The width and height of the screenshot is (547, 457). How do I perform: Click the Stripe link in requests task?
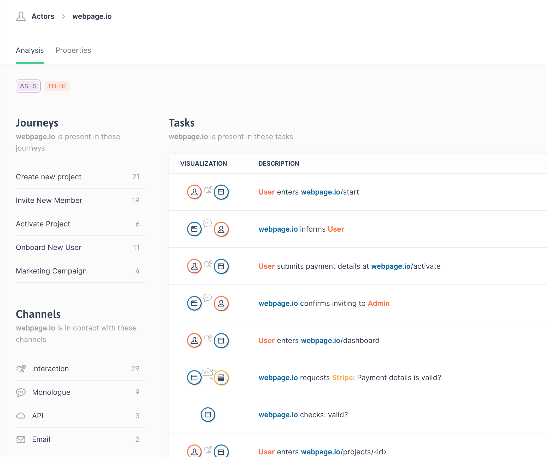[342, 378]
